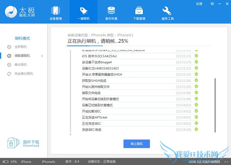The image size is (231, 165).
Task: Click status bar text iPhone4s
Action: [x=49, y=162]
